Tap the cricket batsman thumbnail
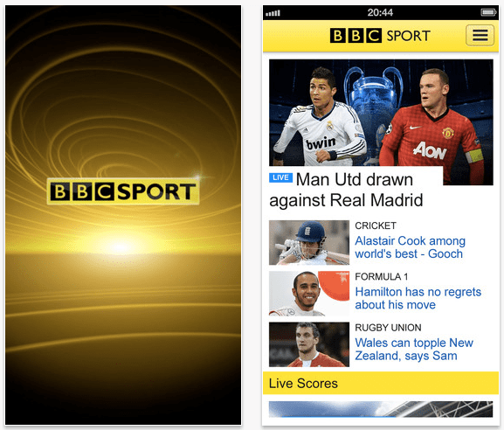This screenshot has width=504, height=430. [x=309, y=242]
